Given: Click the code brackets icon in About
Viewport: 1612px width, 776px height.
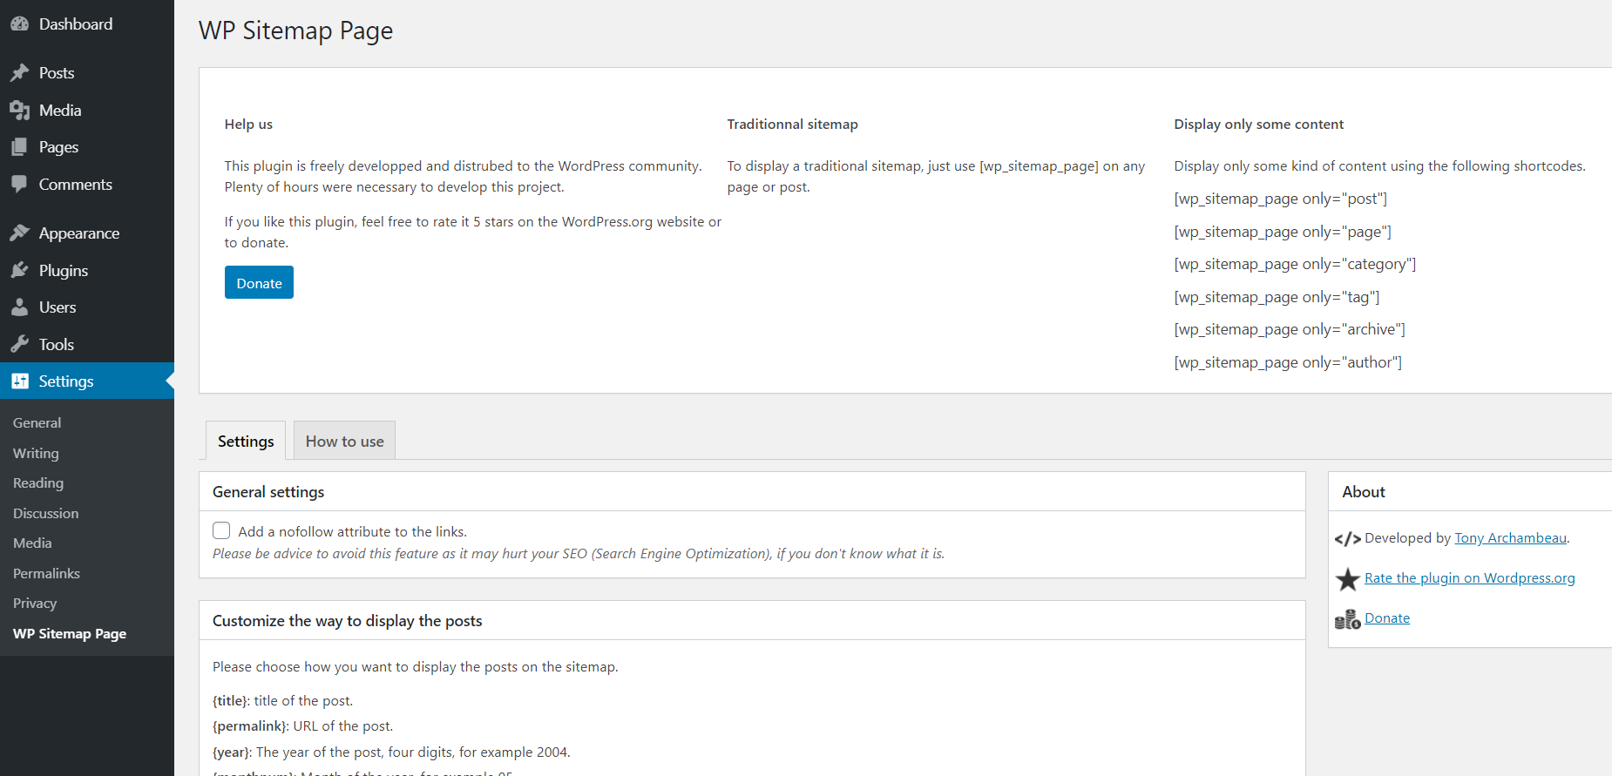Looking at the screenshot, I should tap(1347, 539).
